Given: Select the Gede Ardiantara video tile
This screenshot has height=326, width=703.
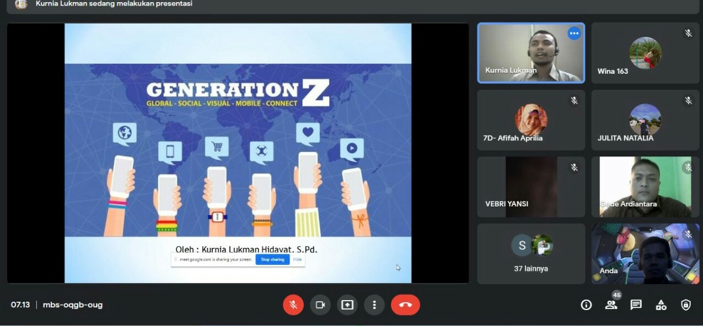Looking at the screenshot, I should coord(645,187).
